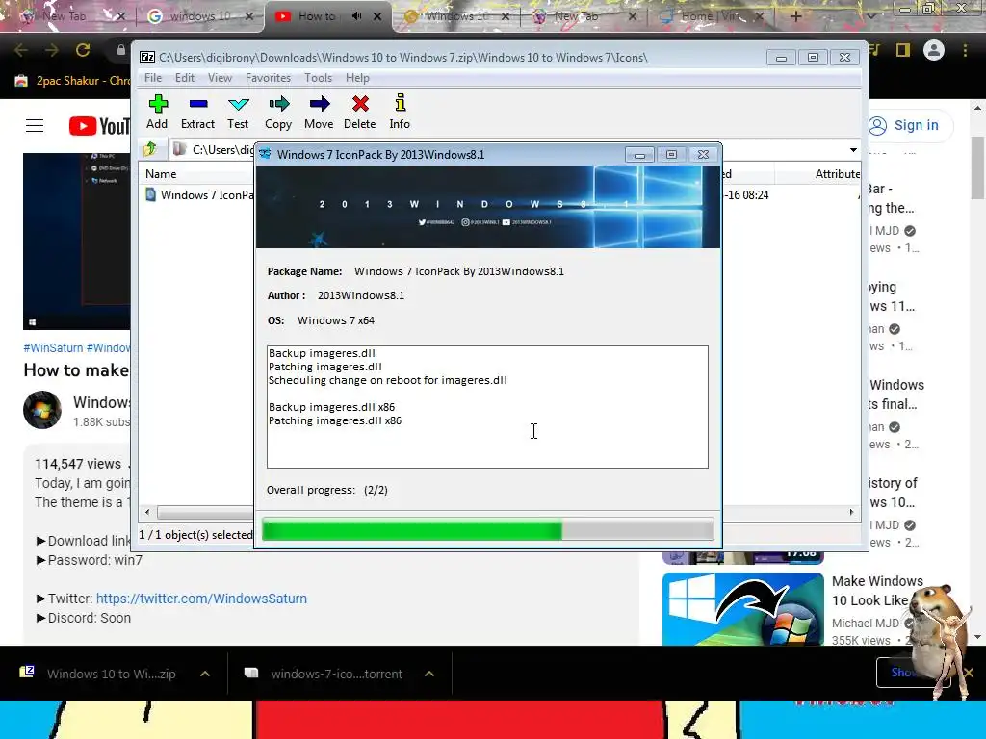Reload the page in Chrome
Image resolution: width=986 pixels, height=739 pixels.
[83, 50]
